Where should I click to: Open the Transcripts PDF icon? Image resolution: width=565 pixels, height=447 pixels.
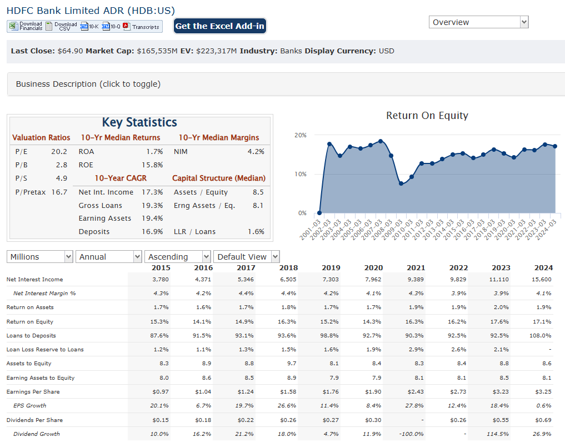[x=127, y=26]
